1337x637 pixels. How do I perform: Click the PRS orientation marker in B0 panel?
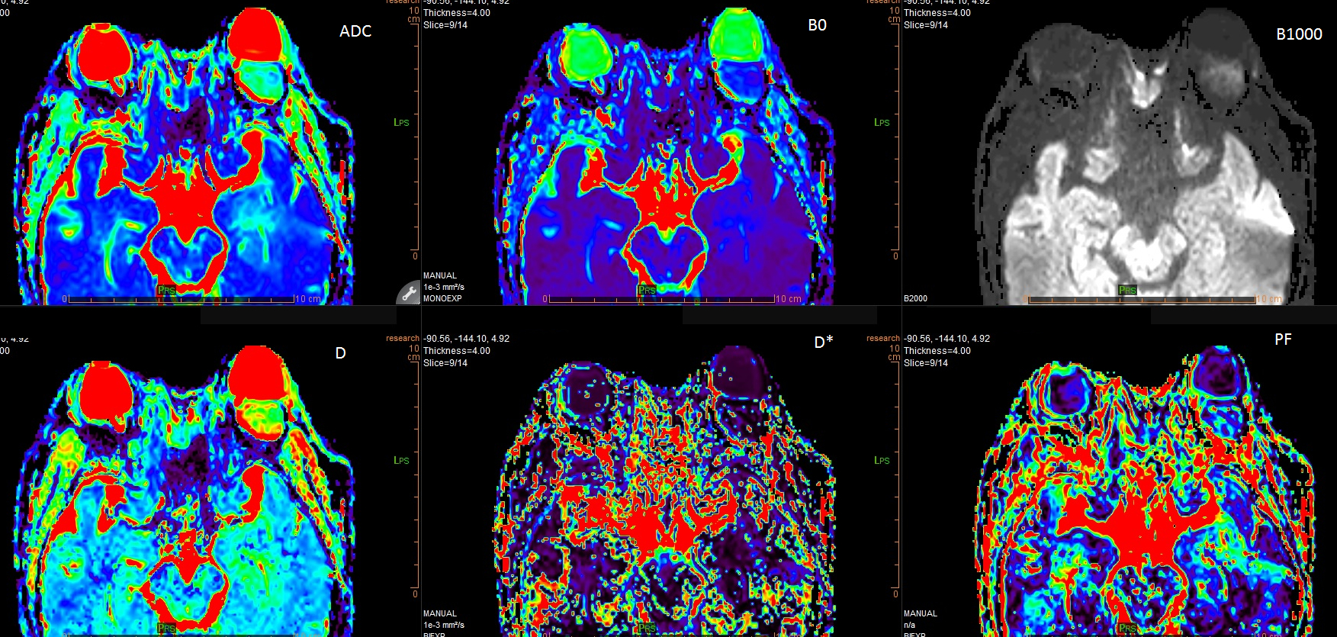(647, 290)
